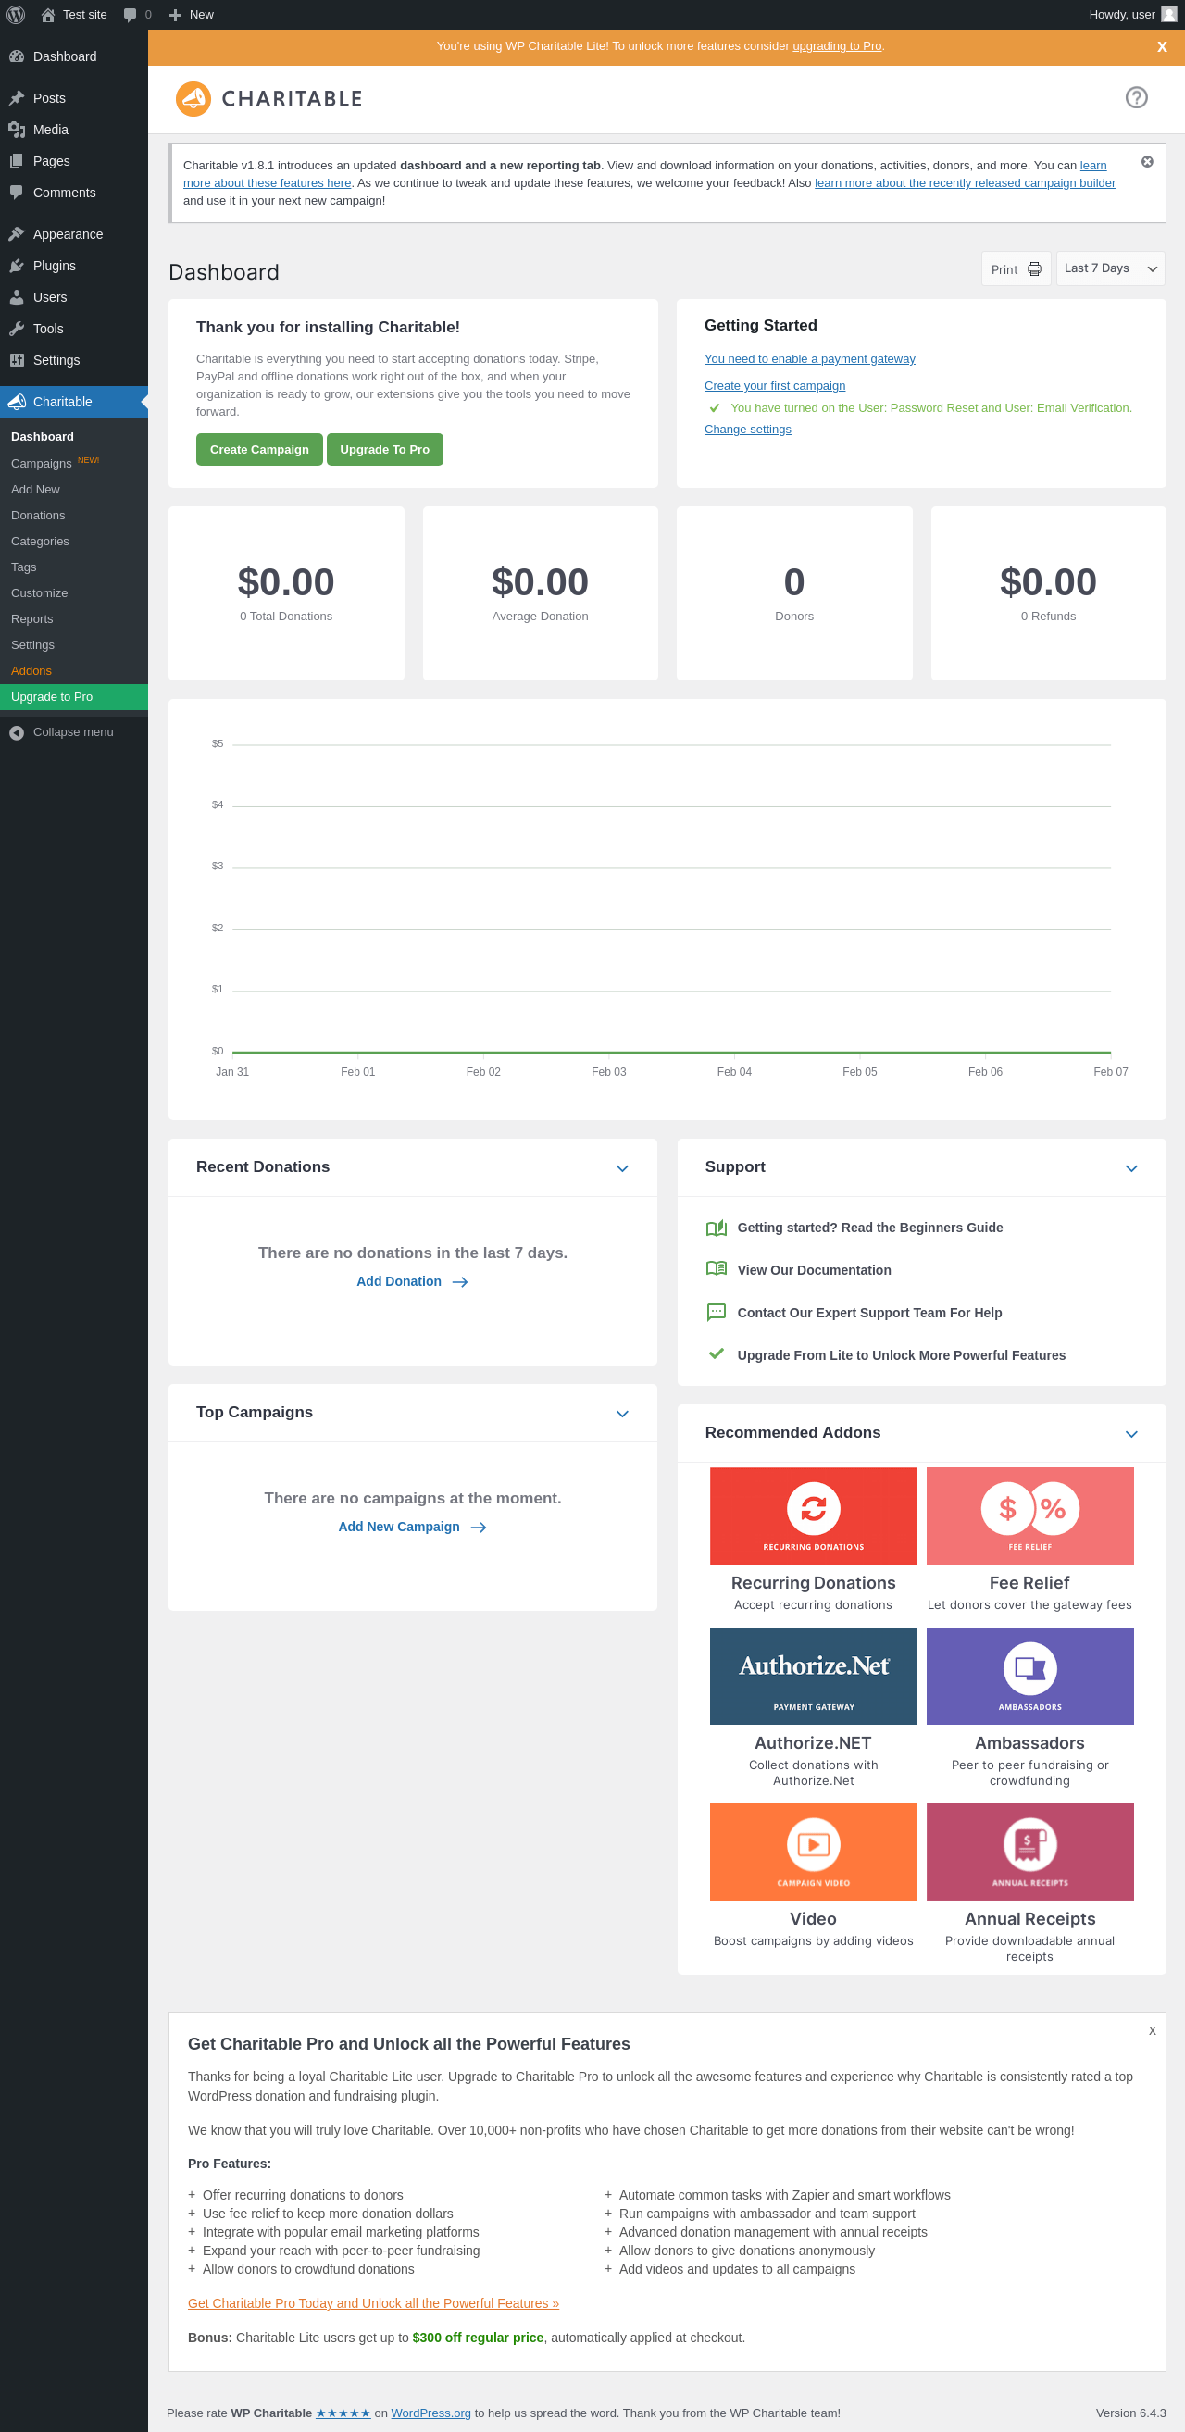This screenshot has height=2432, width=1185.
Task: Open the Test site home icon
Action: [48, 14]
